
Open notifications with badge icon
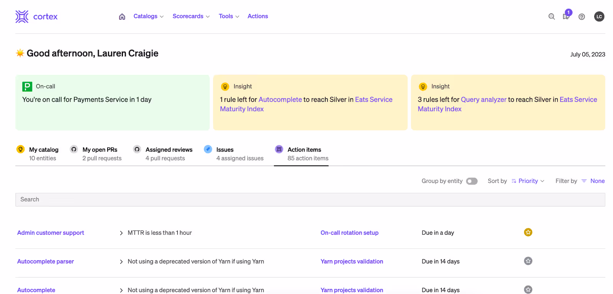[566, 16]
